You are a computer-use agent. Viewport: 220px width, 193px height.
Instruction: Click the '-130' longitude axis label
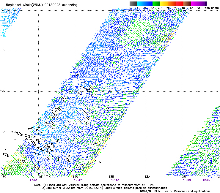[146, 177]
